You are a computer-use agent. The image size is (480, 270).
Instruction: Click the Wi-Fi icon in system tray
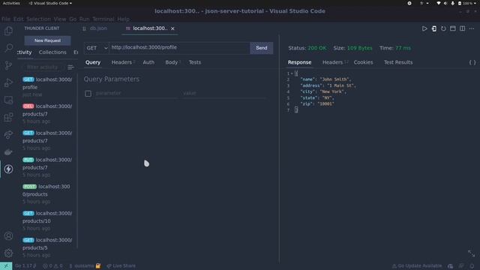pos(438,3)
